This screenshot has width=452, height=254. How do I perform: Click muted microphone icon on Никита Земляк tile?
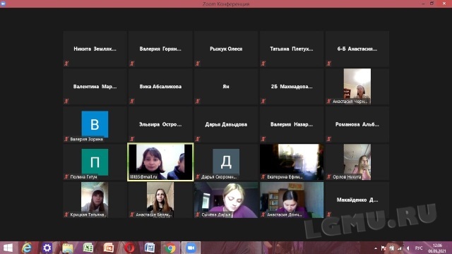pyautogui.click(x=66, y=64)
